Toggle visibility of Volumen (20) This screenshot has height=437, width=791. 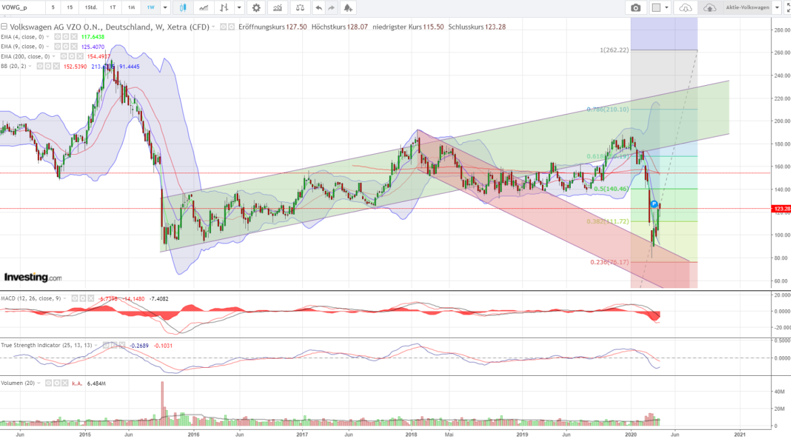(x=48, y=383)
